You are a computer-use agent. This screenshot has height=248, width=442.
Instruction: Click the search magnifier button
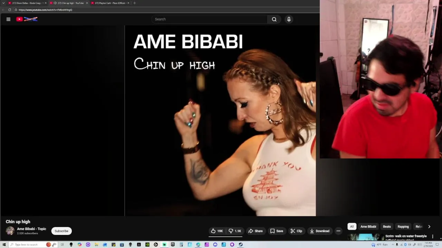(274, 19)
